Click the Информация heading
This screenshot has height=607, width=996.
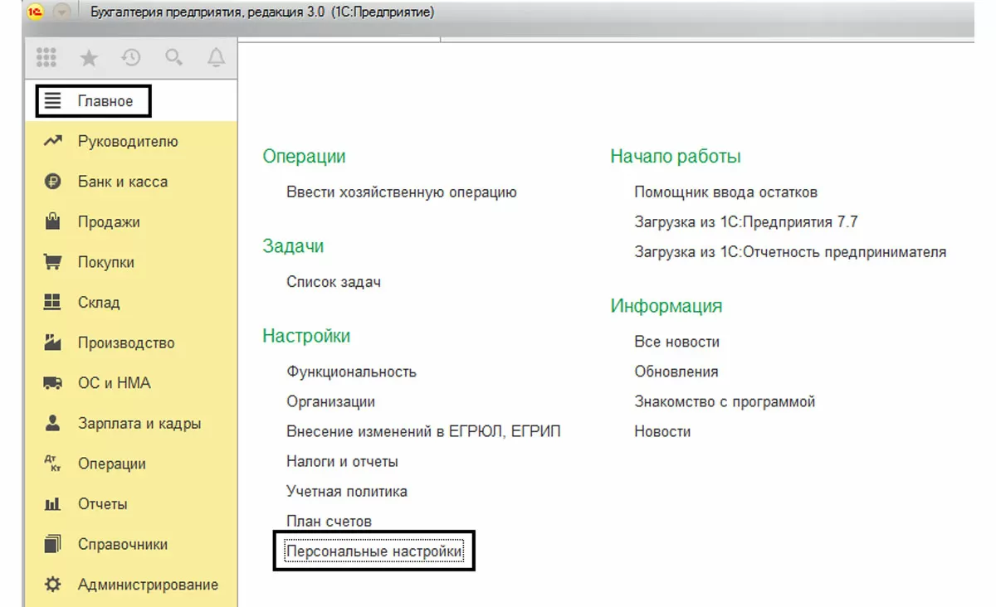point(666,306)
